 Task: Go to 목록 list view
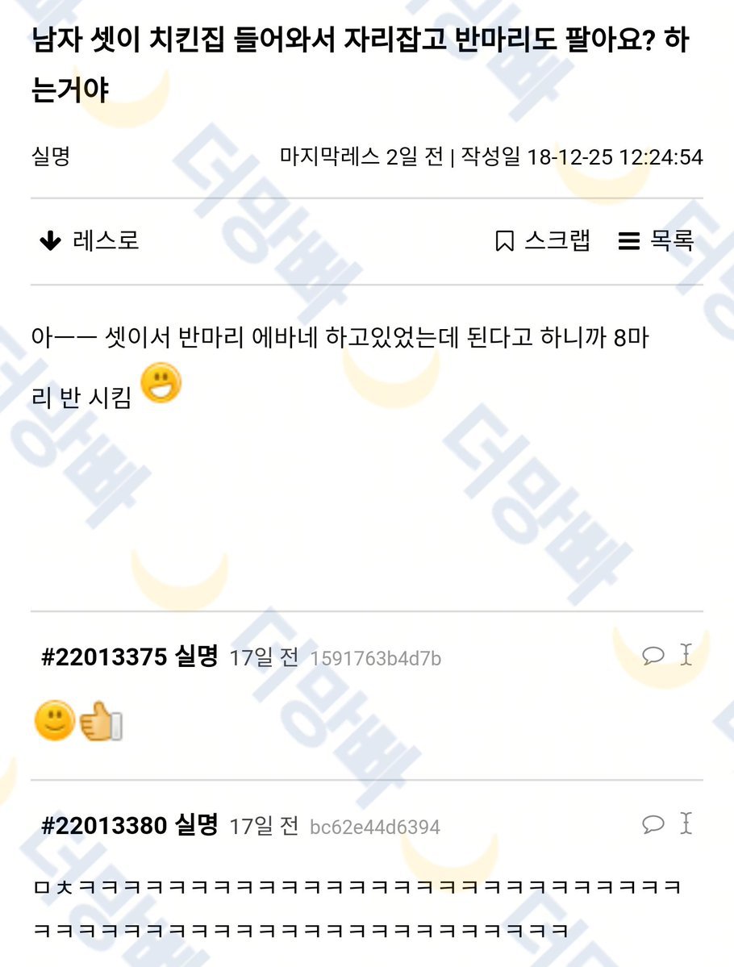pyautogui.click(x=673, y=240)
